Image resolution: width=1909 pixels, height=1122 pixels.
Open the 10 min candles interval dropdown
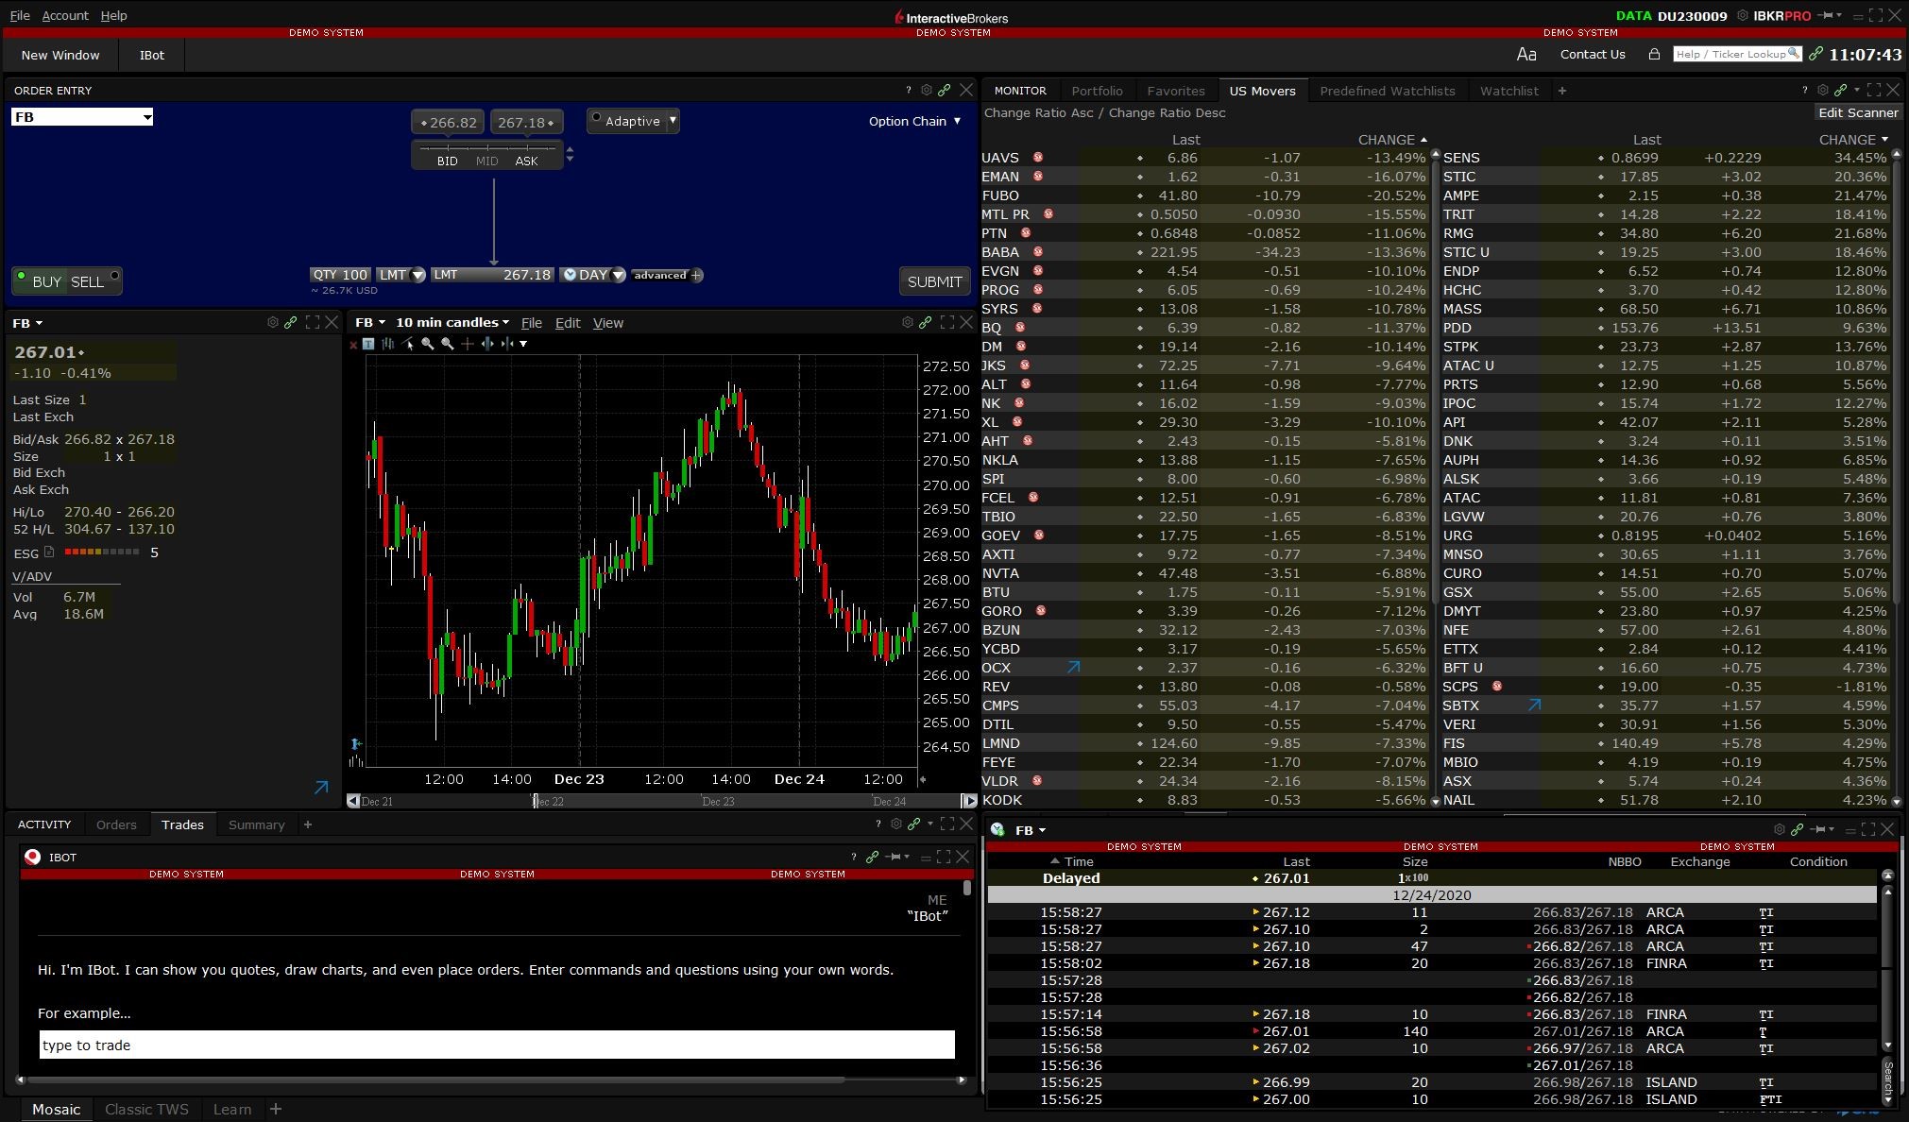point(452,322)
